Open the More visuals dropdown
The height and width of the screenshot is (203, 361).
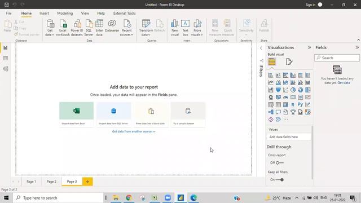click(x=197, y=28)
